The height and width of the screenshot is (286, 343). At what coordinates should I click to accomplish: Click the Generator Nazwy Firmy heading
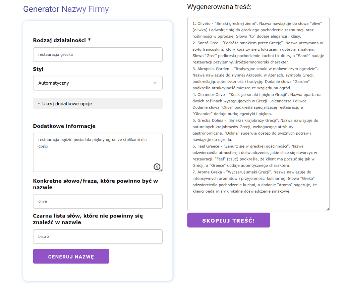click(x=66, y=9)
